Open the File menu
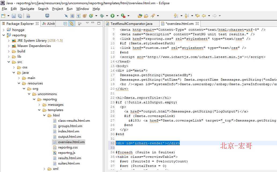 pos(4,9)
